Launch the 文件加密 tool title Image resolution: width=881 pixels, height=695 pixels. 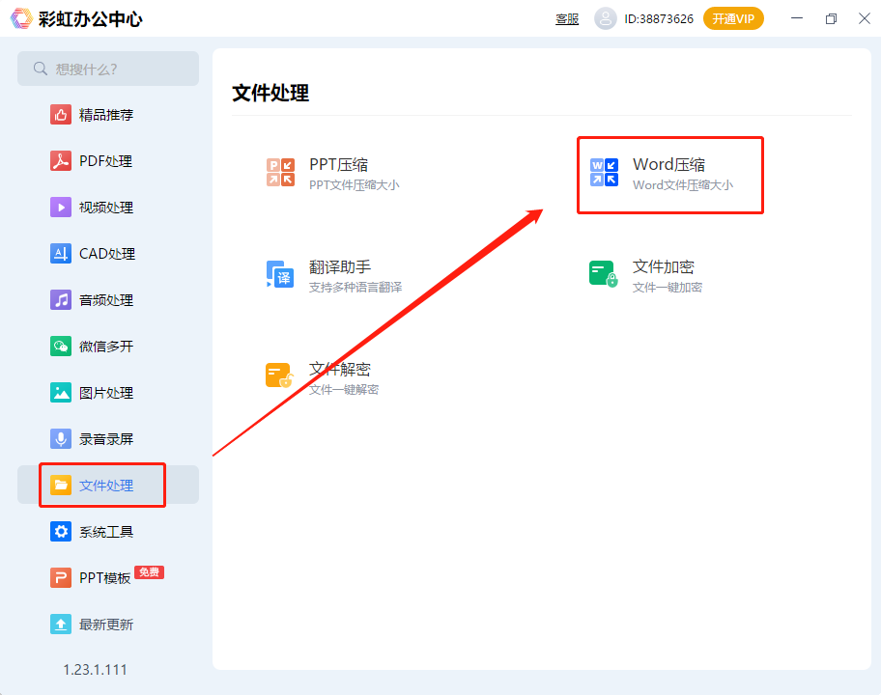click(664, 266)
